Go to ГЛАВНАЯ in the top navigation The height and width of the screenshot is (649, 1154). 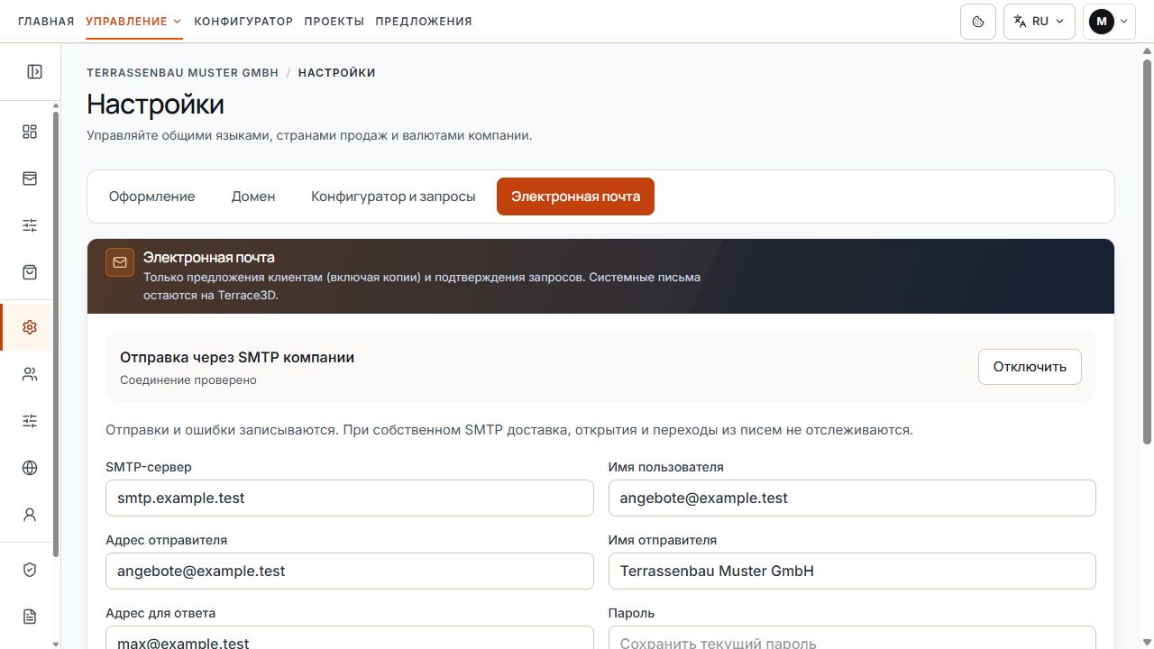pos(46,22)
